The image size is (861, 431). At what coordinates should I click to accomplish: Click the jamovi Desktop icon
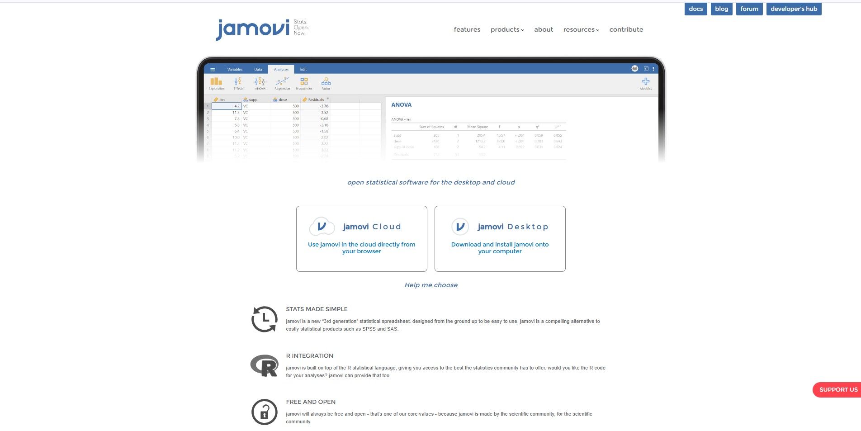tap(460, 227)
